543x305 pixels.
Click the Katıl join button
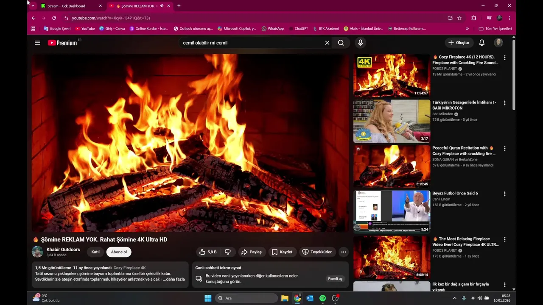pos(95,252)
